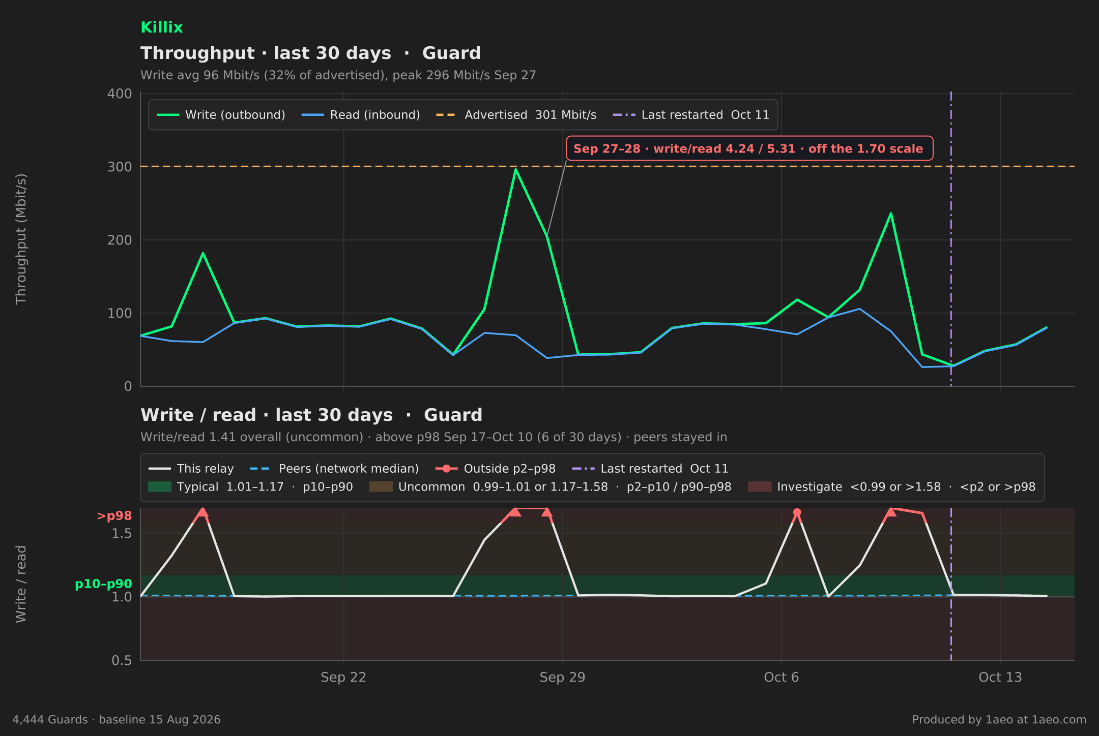This screenshot has width=1099, height=736.
Task: Click the Throughput last 30 days title
Action: (x=310, y=53)
